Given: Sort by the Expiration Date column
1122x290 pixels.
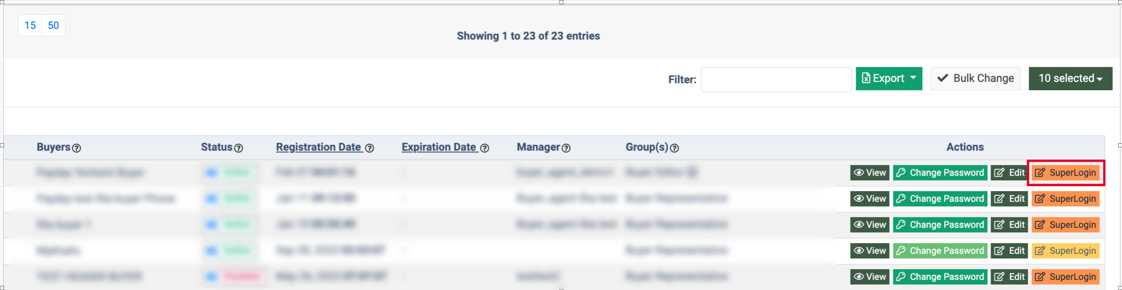Looking at the screenshot, I should [439, 147].
